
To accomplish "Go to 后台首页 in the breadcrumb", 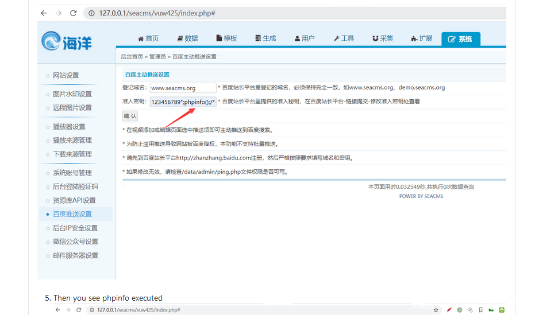I will tap(132, 57).
